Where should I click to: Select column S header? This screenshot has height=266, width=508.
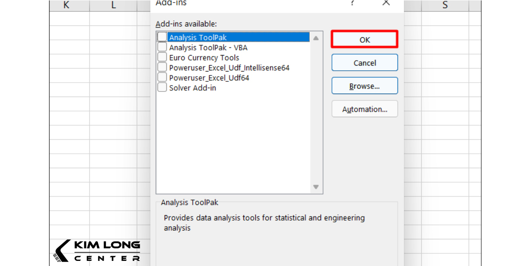[x=444, y=5]
